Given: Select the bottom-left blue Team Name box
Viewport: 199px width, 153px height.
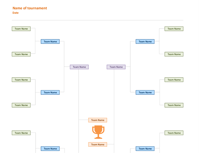Looking at the screenshot, I should 50,149.
